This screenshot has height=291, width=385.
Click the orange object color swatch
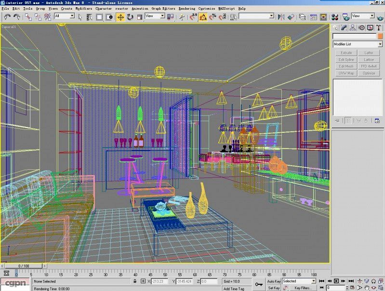tap(380, 36)
